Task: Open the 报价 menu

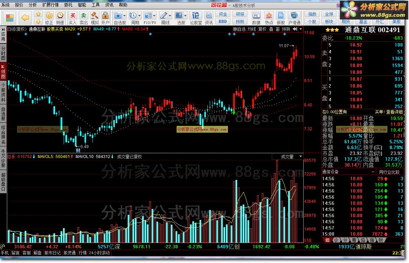Action: pyautogui.click(x=19, y=5)
